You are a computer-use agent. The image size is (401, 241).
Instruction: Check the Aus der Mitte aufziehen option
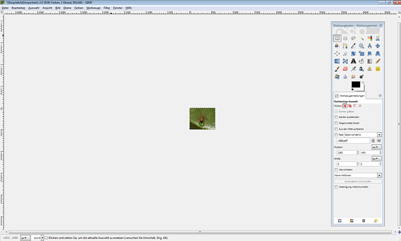coord(336,129)
